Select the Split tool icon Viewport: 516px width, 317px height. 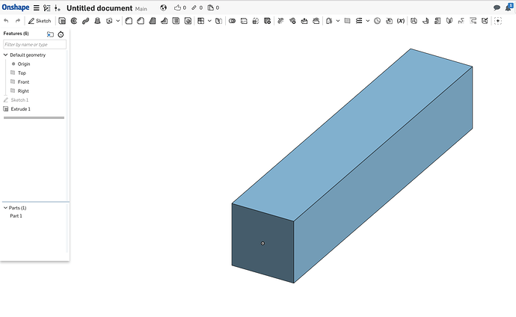244,21
